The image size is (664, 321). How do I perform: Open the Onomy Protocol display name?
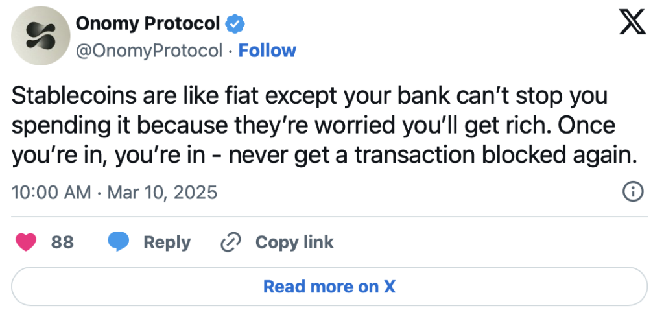tap(148, 24)
